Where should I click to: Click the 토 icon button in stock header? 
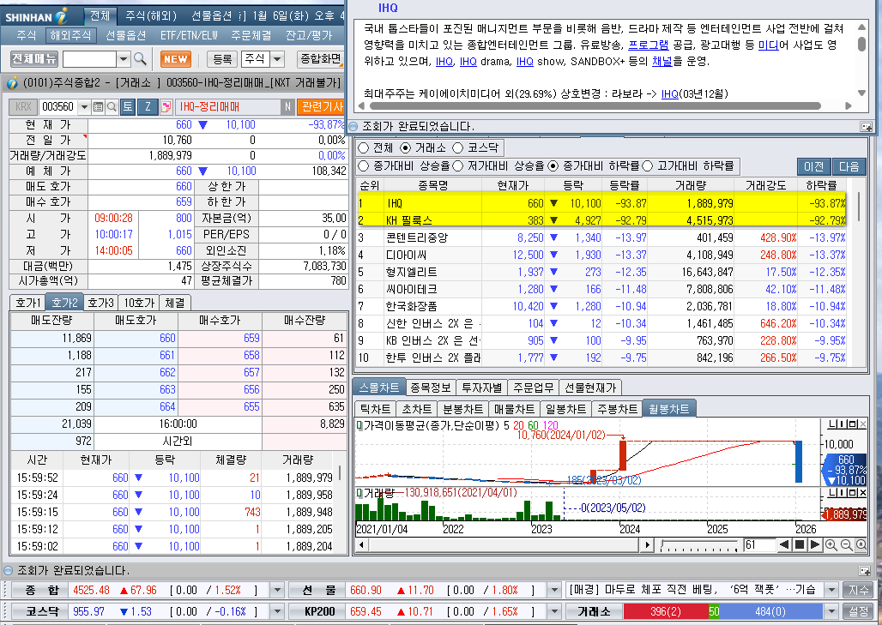[x=128, y=107]
